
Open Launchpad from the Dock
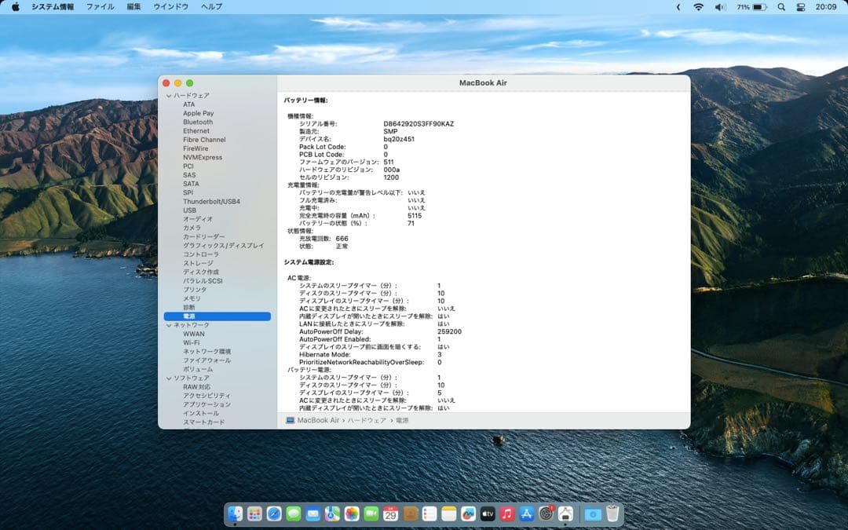[253, 516]
